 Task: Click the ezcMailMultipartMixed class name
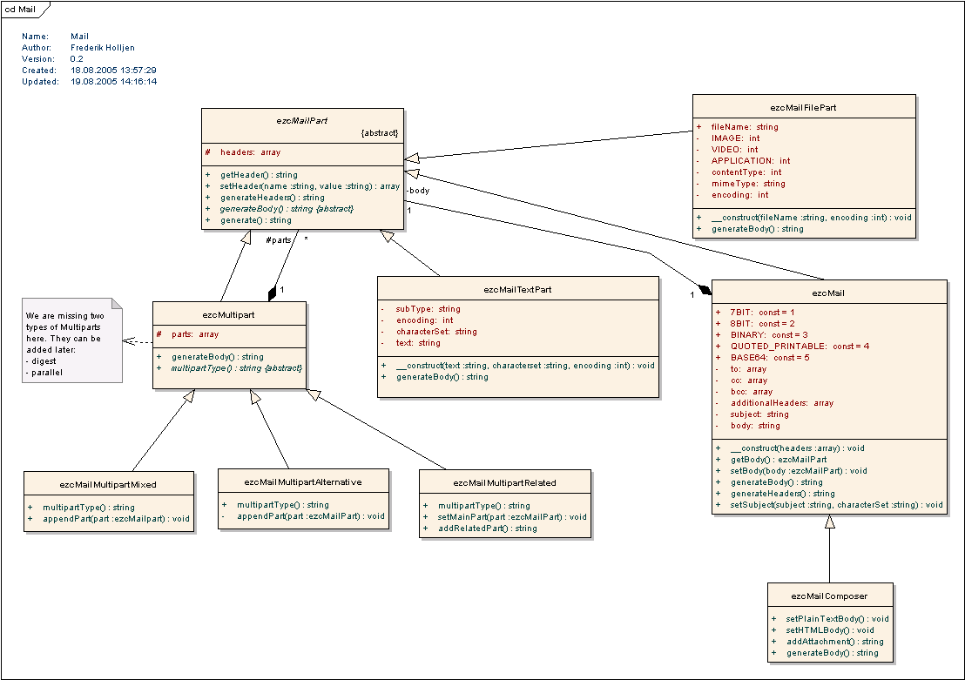[x=108, y=484]
